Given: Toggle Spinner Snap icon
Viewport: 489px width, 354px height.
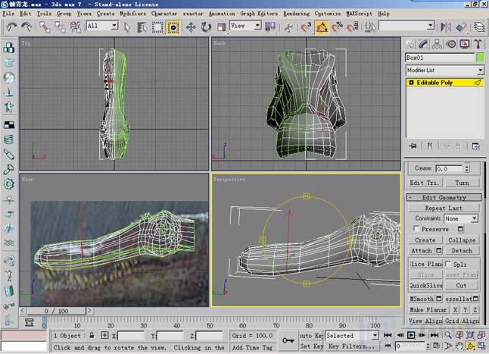Looking at the screenshot, I should click(353, 27).
